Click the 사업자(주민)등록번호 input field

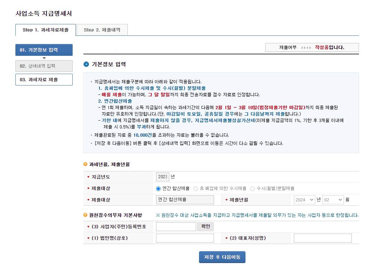pos(176,226)
